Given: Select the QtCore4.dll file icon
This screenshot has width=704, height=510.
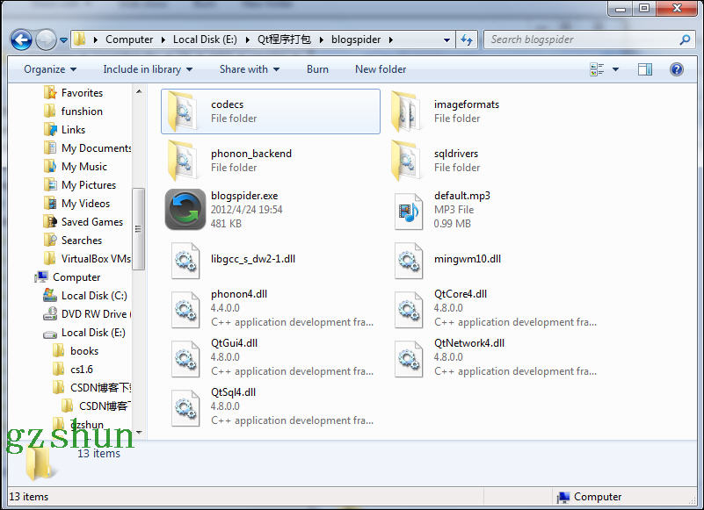Looking at the screenshot, I should coord(409,308).
